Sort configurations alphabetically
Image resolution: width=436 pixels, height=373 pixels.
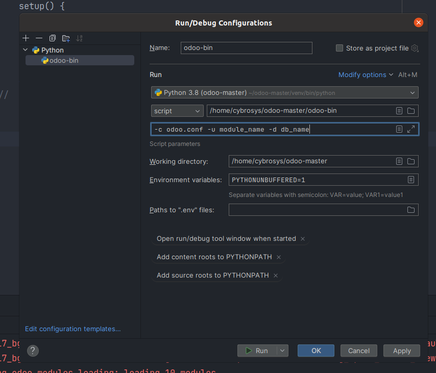(x=79, y=38)
